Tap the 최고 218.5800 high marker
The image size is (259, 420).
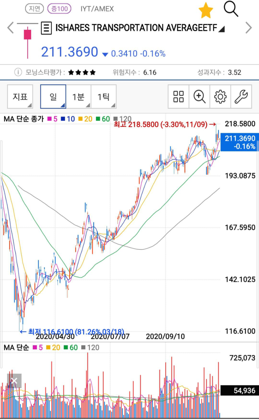click(x=165, y=125)
